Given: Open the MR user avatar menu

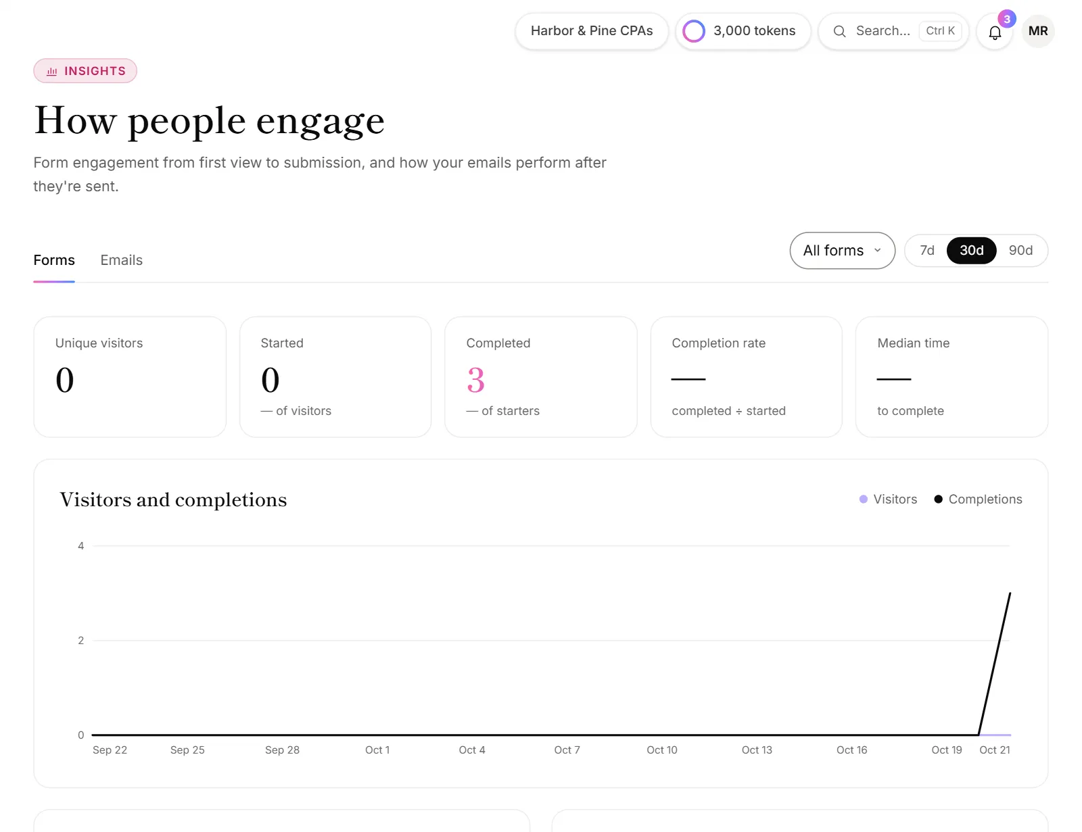Looking at the screenshot, I should click(x=1038, y=31).
